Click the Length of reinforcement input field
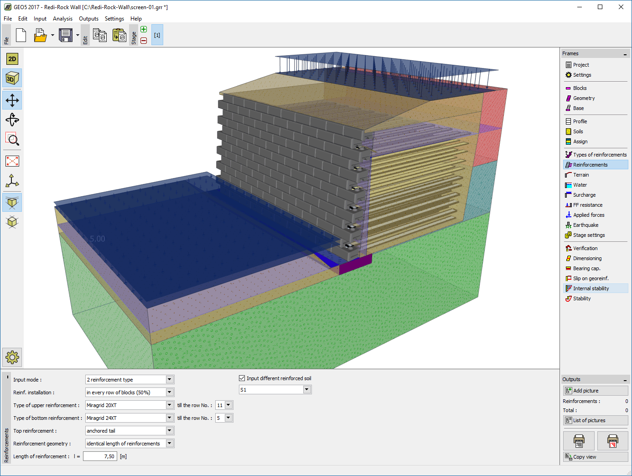Image resolution: width=632 pixels, height=476 pixels. (100, 456)
